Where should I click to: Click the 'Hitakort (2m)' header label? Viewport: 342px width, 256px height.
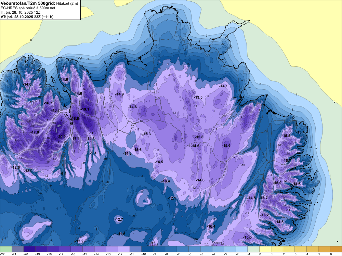[x=67, y=3]
